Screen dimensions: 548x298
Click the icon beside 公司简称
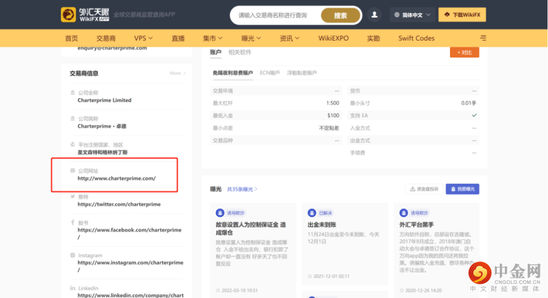[x=73, y=118]
